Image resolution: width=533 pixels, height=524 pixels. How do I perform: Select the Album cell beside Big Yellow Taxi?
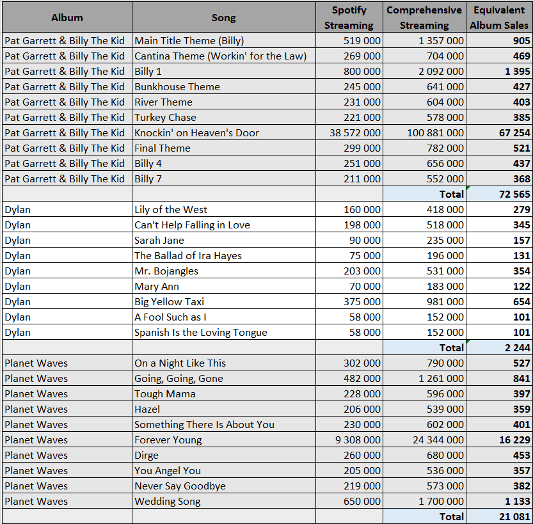click(67, 302)
